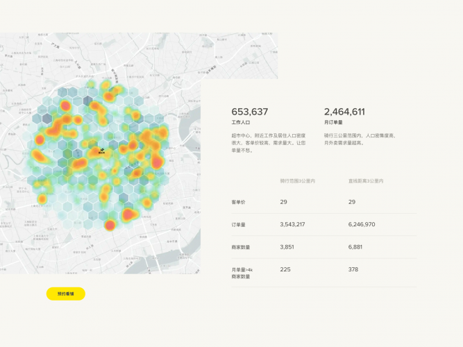463x347 pixels.
Task: Click the yellow 预约看铺 button
Action: click(65, 294)
